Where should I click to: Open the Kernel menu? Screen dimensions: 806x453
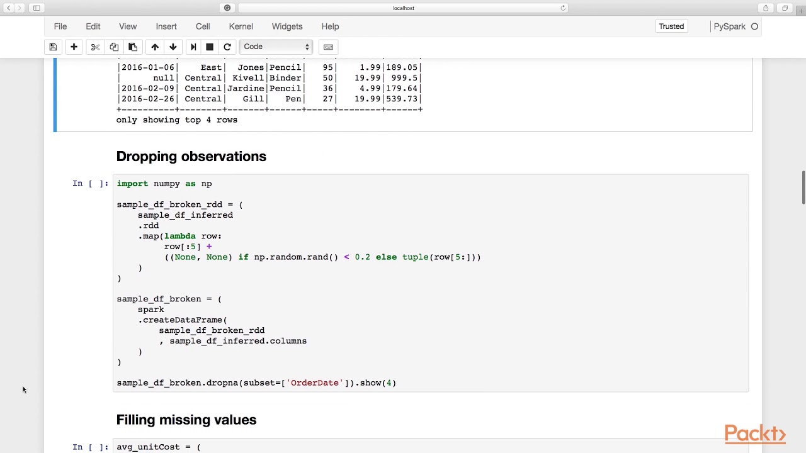(241, 26)
